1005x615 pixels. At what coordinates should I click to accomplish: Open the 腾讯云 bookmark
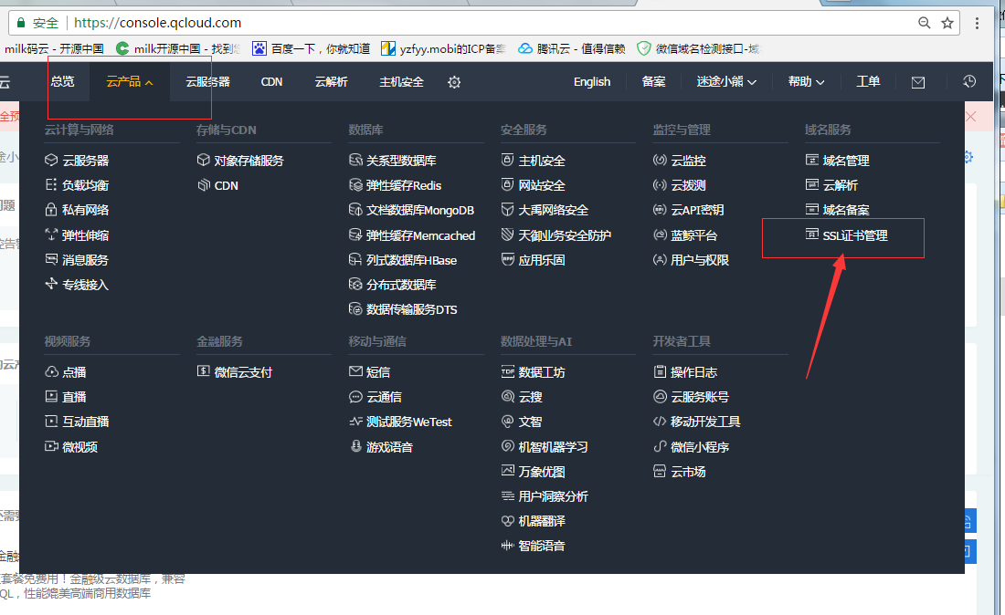572,48
